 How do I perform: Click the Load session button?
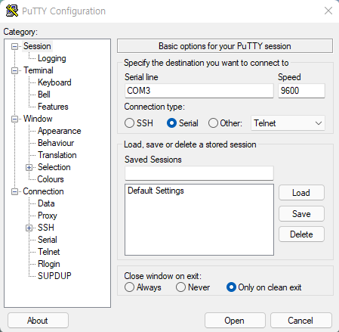(x=301, y=193)
